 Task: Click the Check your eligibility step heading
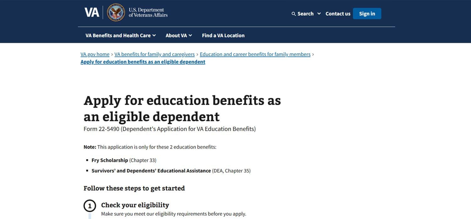coord(135,205)
